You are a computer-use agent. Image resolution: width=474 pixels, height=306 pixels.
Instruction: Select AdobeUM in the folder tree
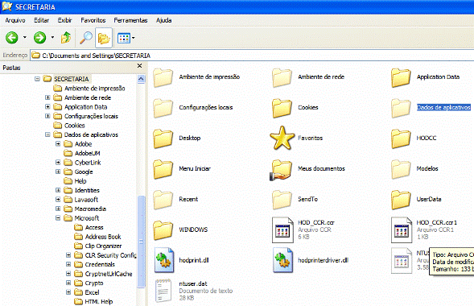[88, 153]
